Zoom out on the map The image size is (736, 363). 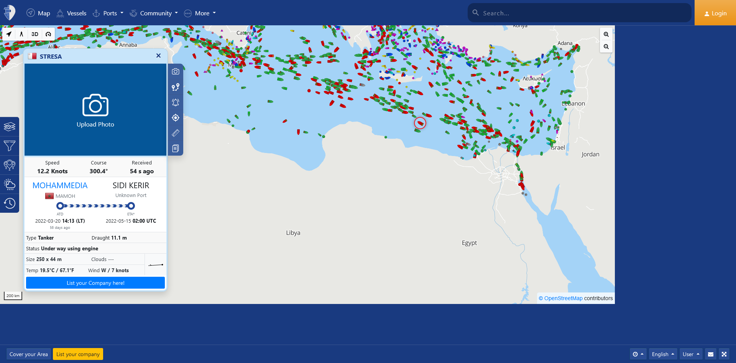click(606, 47)
